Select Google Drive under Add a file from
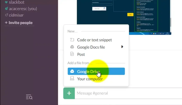This screenshot has height=105, width=182. [88, 71]
